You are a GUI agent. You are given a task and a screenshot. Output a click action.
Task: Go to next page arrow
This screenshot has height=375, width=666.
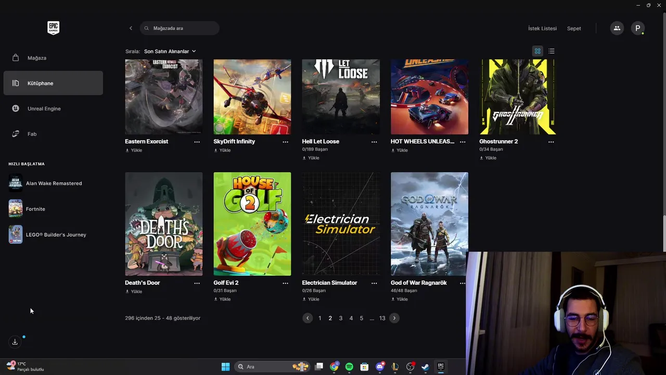coord(394,318)
